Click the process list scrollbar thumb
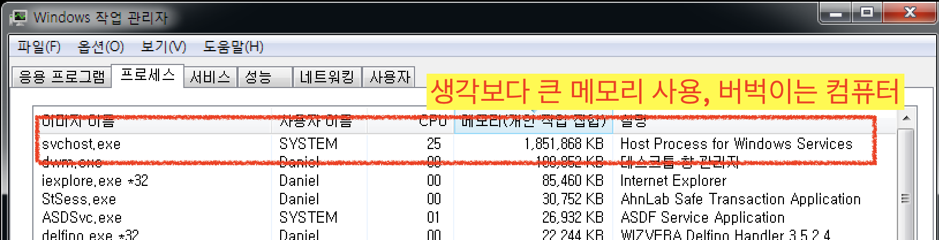 pos(906,199)
